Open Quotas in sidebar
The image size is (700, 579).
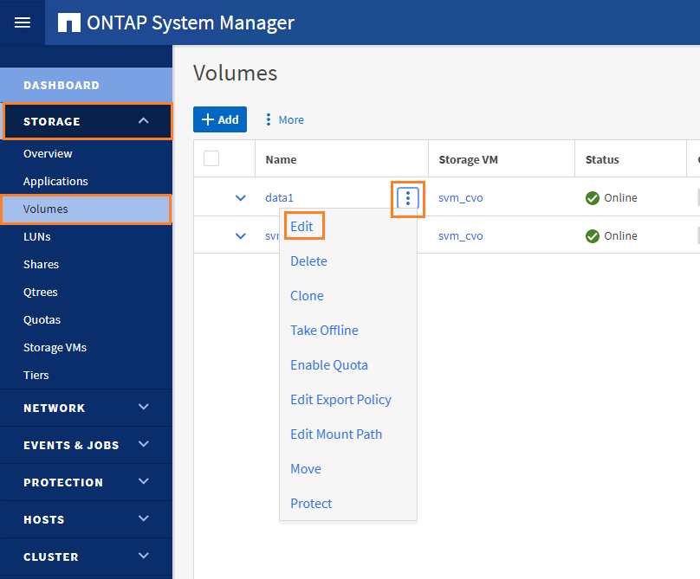click(x=42, y=320)
